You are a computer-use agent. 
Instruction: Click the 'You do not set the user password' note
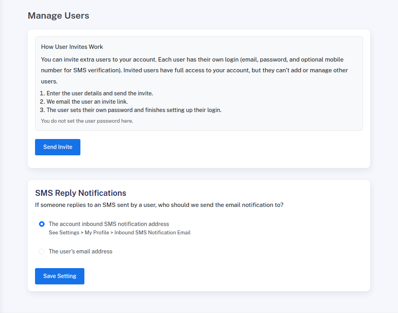coord(87,121)
